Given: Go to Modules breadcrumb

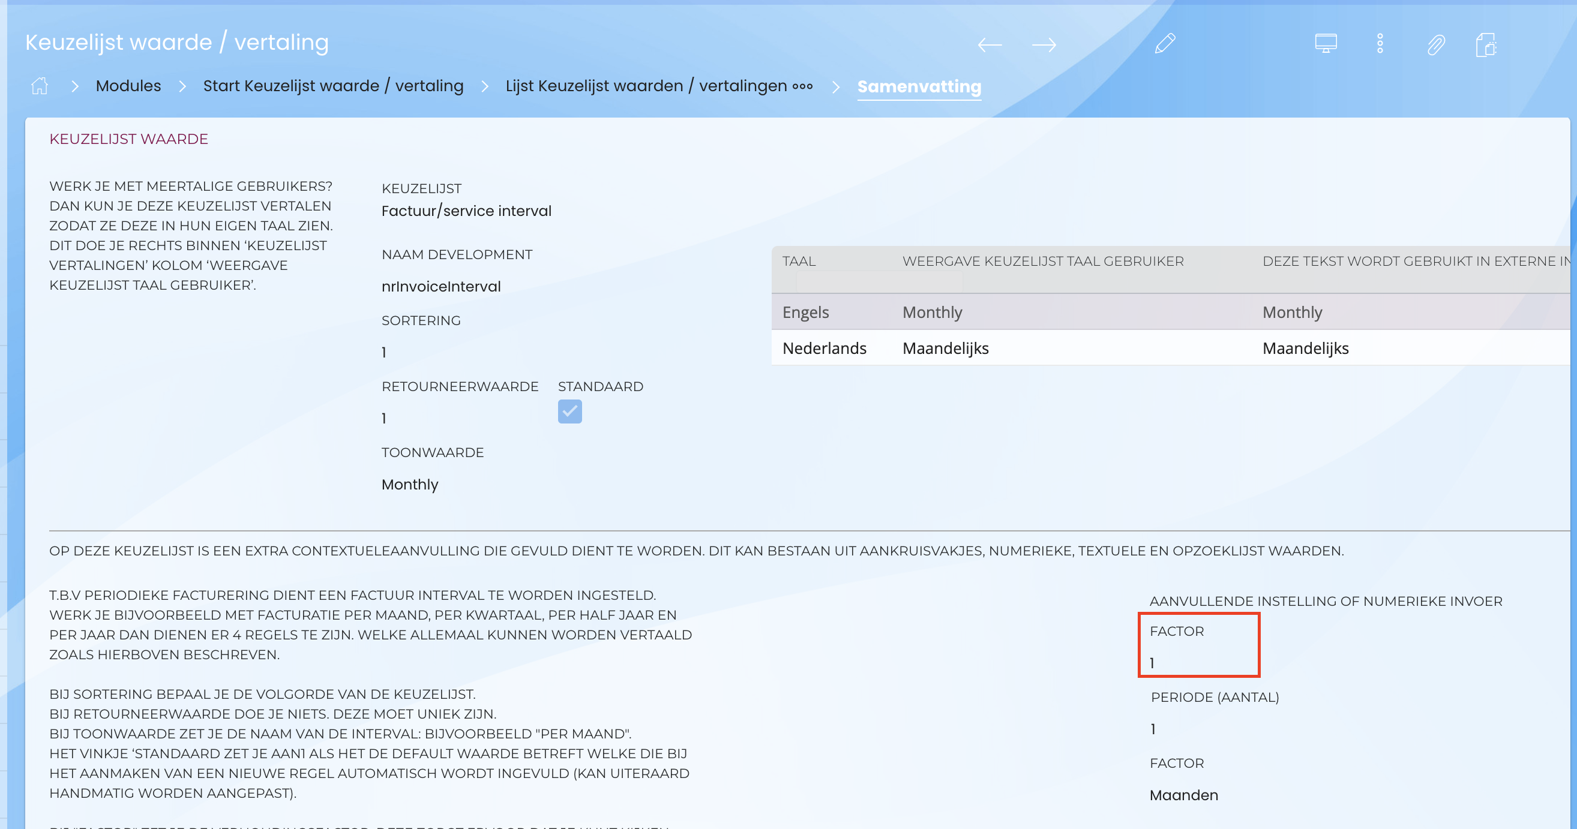Looking at the screenshot, I should [x=128, y=86].
